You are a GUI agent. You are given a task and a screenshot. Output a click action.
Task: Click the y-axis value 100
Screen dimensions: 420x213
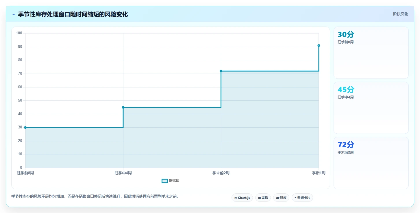(x=19, y=33)
